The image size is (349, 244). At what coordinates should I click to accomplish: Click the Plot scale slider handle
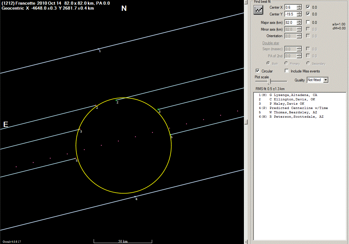[x=269, y=81]
